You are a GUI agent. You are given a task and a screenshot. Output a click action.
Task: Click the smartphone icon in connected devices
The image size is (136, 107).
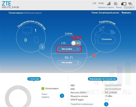pyautogui.click(x=36, y=40)
